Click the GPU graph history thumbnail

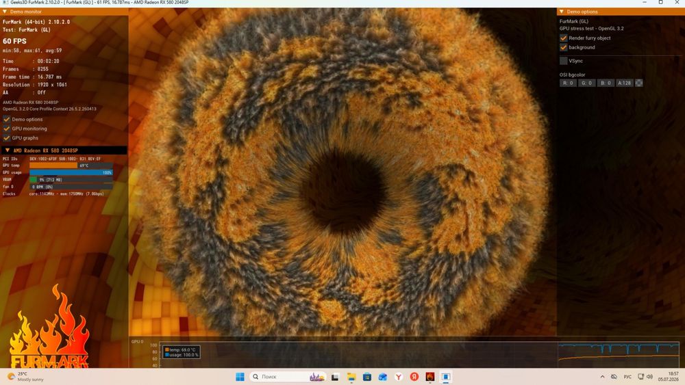[x=619, y=355]
